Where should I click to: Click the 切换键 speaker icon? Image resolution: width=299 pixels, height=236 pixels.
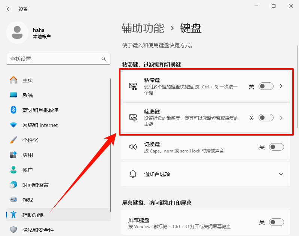(133, 147)
